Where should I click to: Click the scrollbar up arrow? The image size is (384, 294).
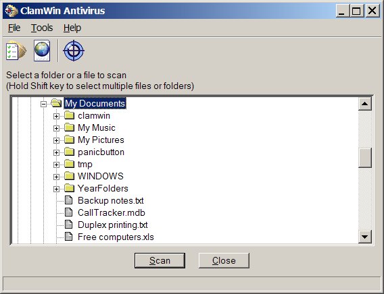coord(364,104)
